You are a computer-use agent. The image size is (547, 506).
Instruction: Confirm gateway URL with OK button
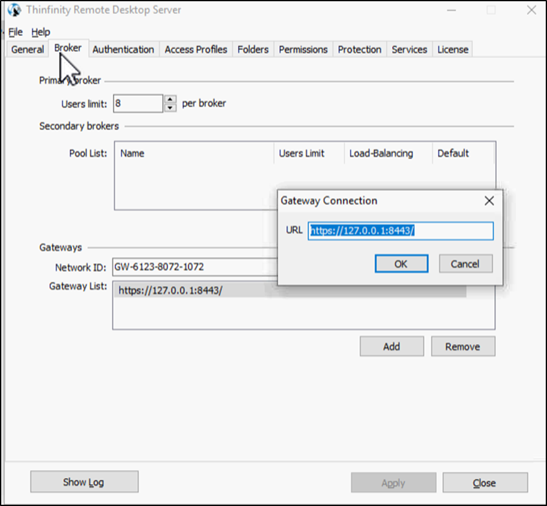pos(401,264)
